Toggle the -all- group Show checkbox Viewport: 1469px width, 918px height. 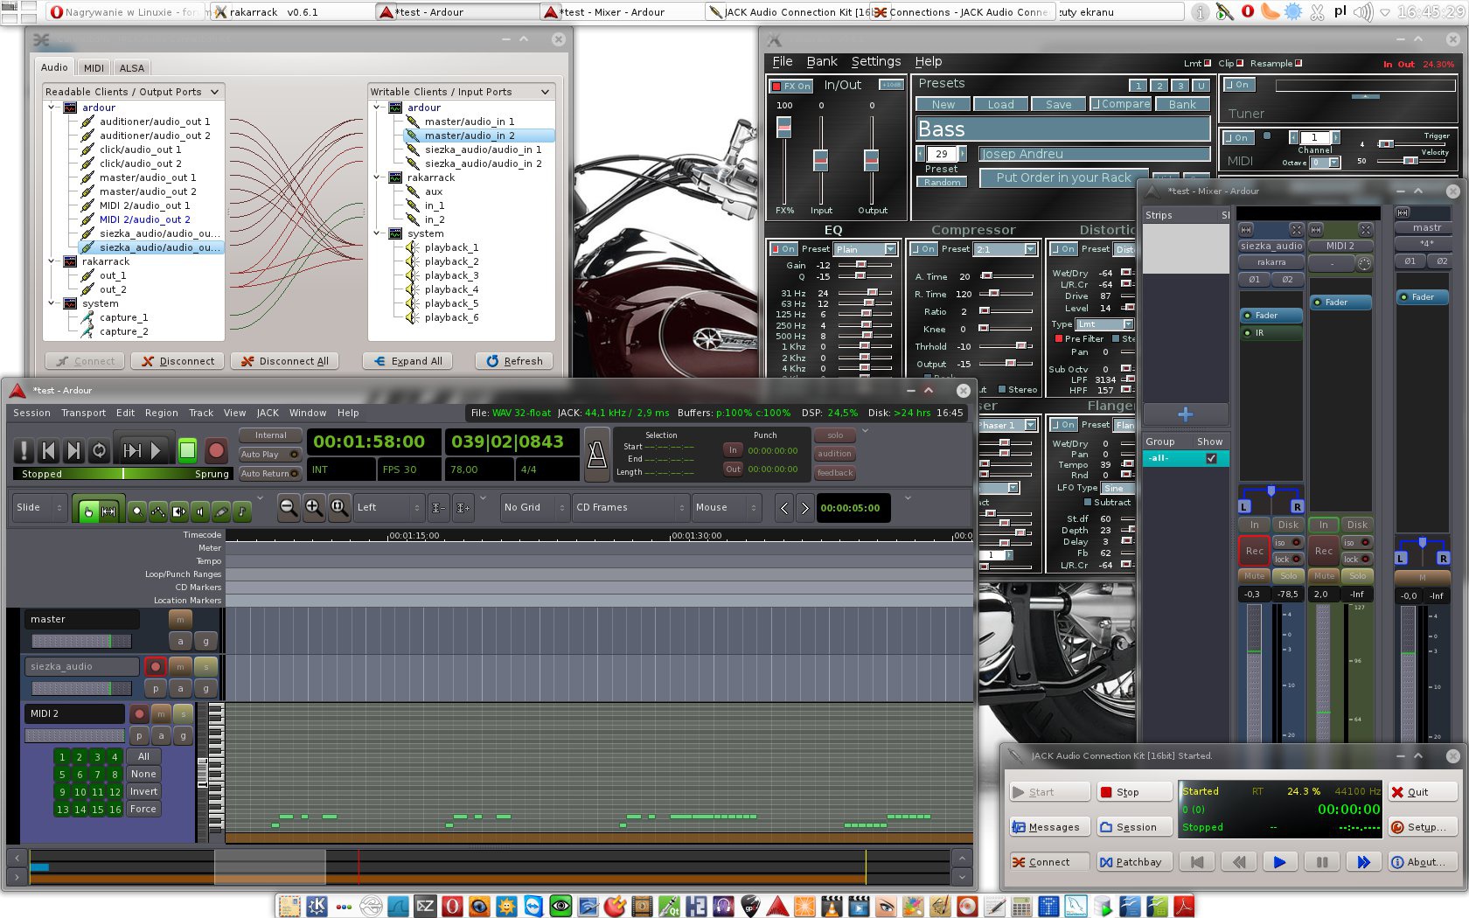(1211, 458)
